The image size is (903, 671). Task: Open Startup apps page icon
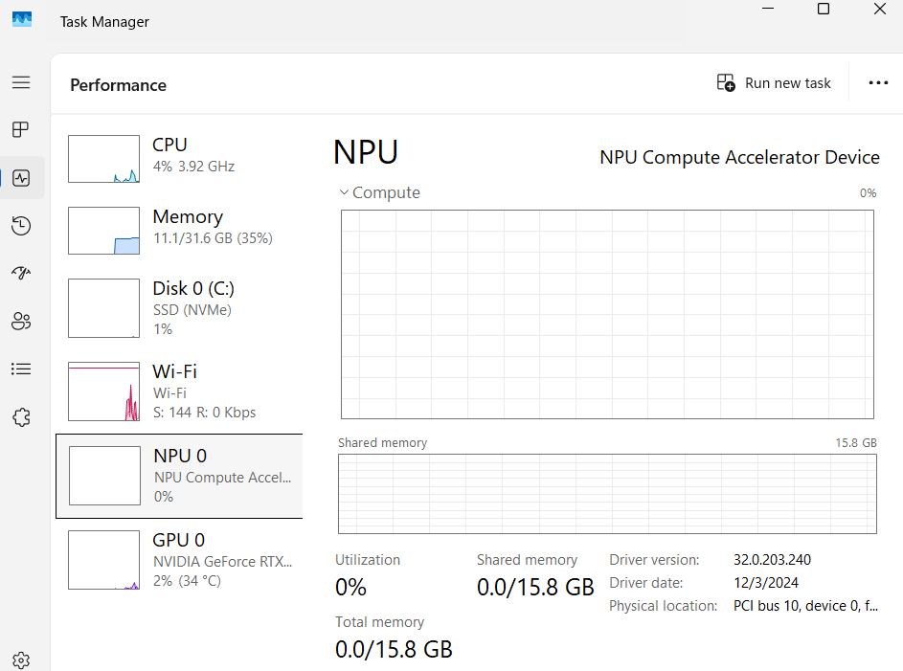click(21, 274)
